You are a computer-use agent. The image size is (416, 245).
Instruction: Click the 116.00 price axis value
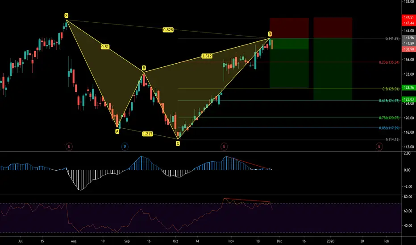coord(409,132)
